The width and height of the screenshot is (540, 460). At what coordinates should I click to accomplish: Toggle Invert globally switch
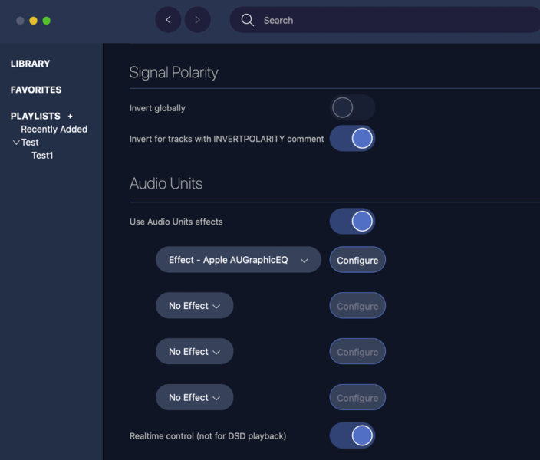coord(352,108)
